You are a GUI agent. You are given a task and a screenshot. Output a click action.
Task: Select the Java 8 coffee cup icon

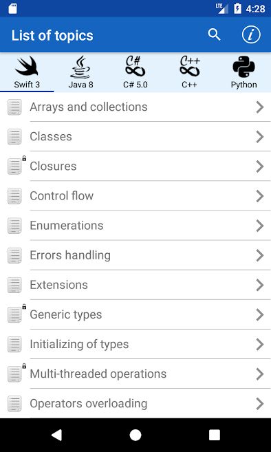pyautogui.click(x=80, y=67)
